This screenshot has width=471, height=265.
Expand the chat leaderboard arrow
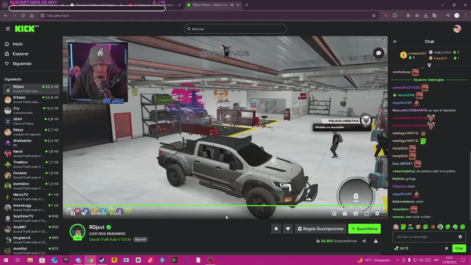point(429,65)
